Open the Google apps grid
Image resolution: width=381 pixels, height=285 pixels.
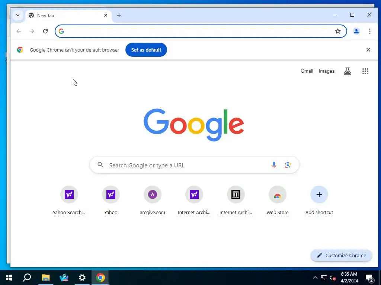coord(365,71)
